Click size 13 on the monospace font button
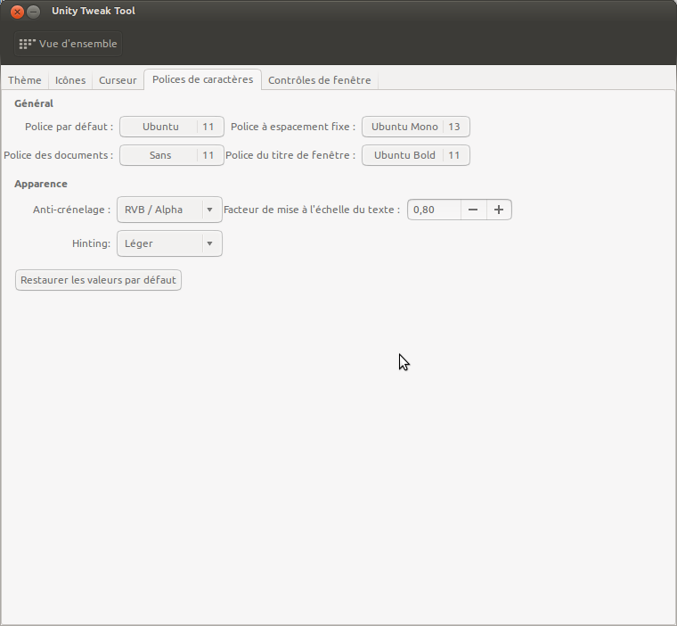 [x=454, y=127]
